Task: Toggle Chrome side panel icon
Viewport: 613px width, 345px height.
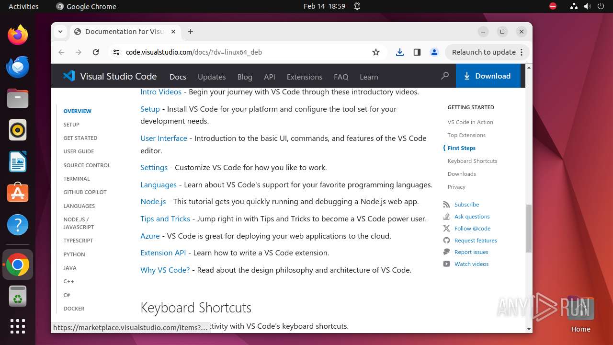Action: point(417,52)
